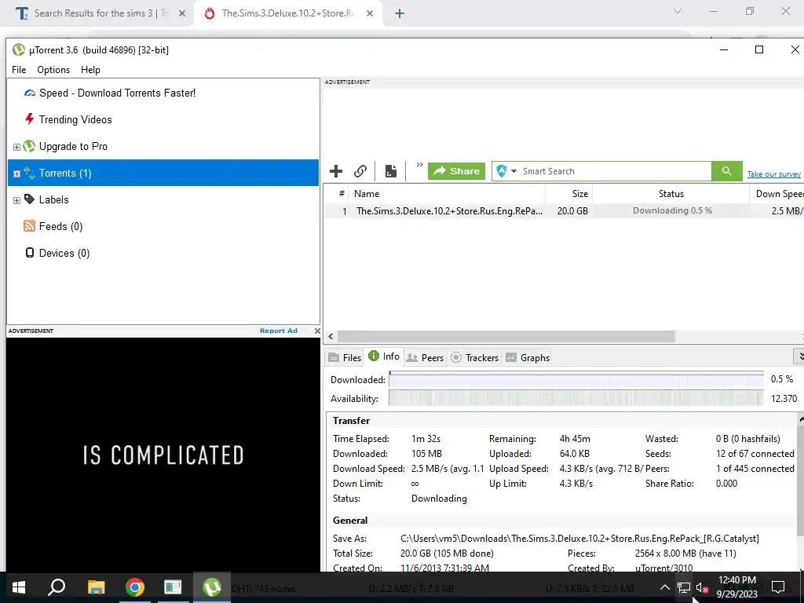Open the Options menu

pos(53,70)
